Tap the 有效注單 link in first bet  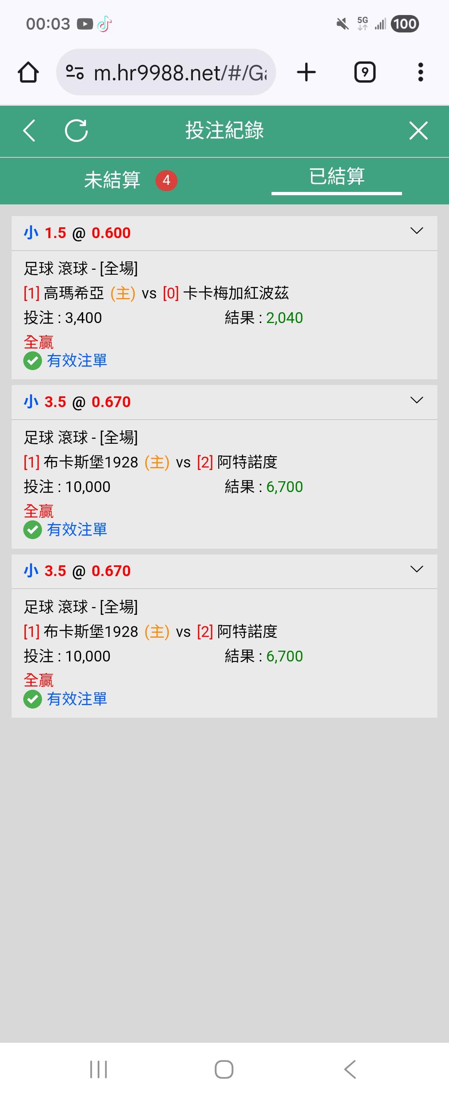coord(77,361)
